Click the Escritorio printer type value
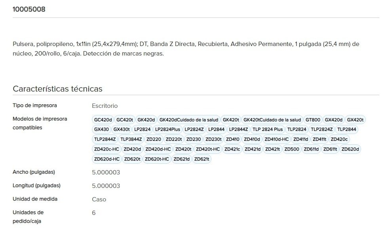 (105, 106)
